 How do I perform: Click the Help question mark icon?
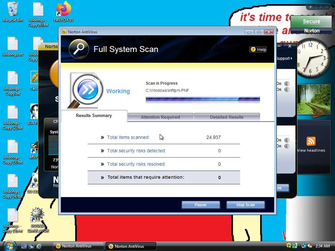pyautogui.click(x=253, y=50)
